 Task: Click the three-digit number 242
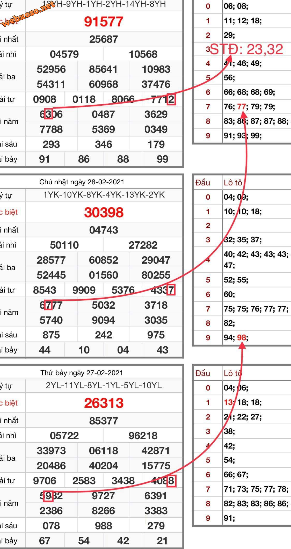click(x=104, y=335)
